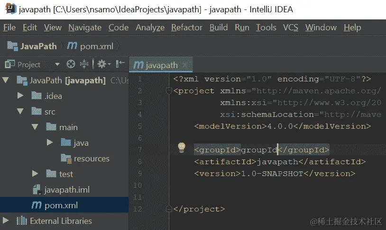Open the Navigate menu
Screen dimensions: 386x230
point(85,27)
